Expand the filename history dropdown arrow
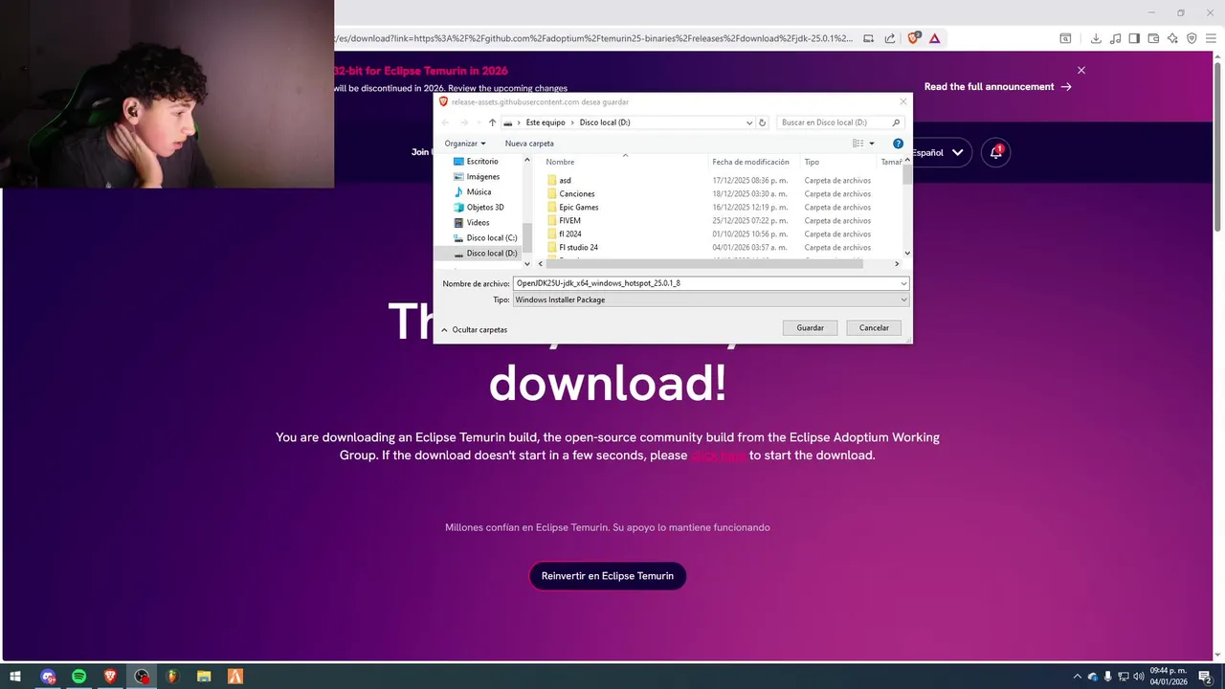 point(903,283)
